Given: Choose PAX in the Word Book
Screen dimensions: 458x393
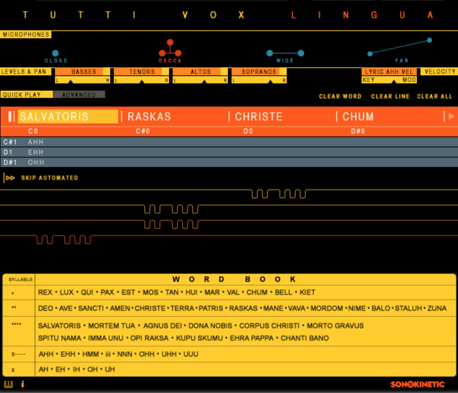Looking at the screenshot, I should (107, 292).
